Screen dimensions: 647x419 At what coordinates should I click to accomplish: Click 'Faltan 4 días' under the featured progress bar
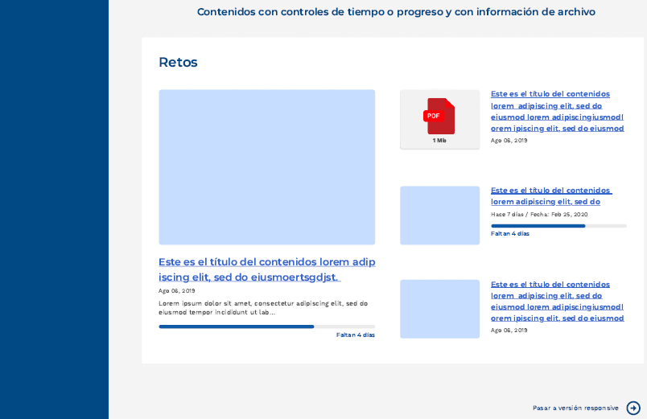click(x=355, y=335)
